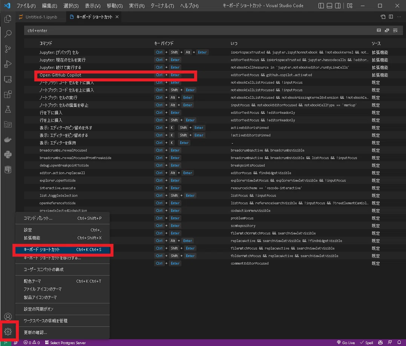Image resolution: width=406 pixels, height=346 pixels.
Task: Split the editor to the right
Action: tap(391, 17)
